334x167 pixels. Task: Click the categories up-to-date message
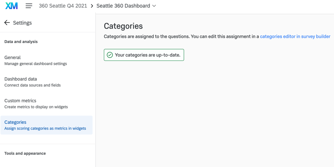147,55
